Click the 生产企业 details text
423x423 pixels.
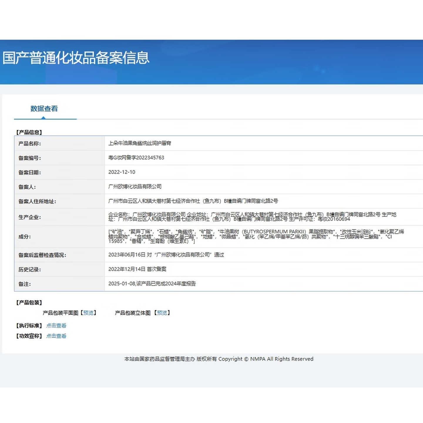(x=252, y=217)
